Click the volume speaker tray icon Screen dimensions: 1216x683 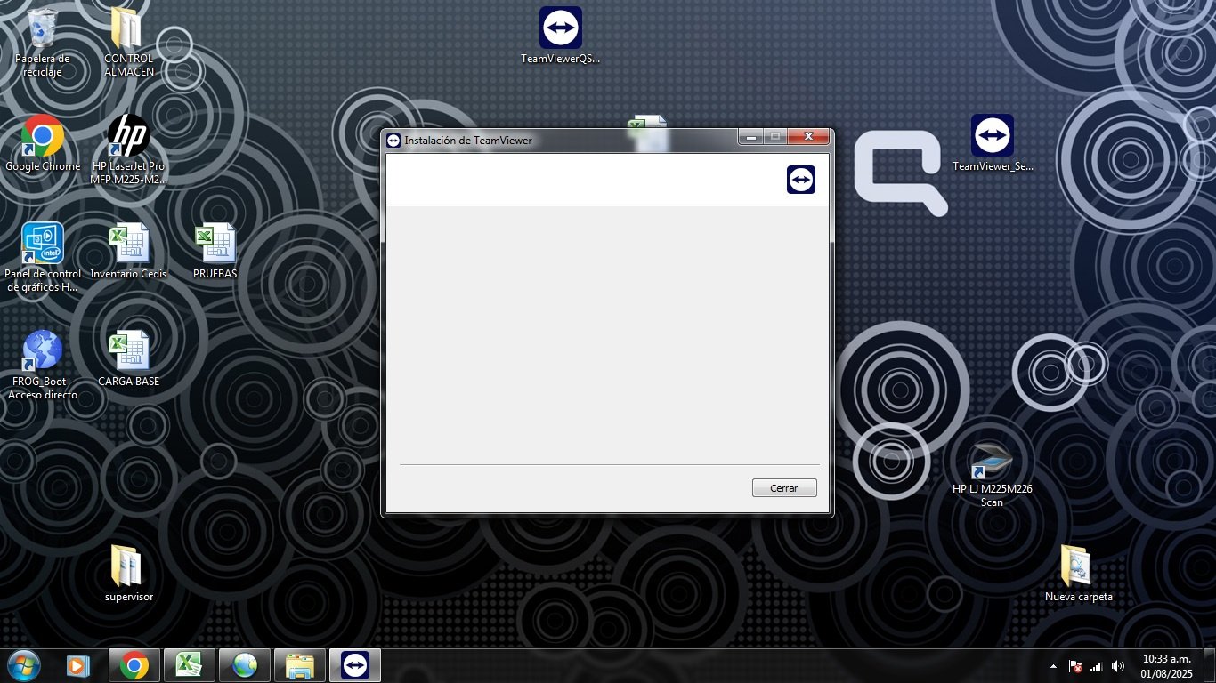coord(1118,666)
